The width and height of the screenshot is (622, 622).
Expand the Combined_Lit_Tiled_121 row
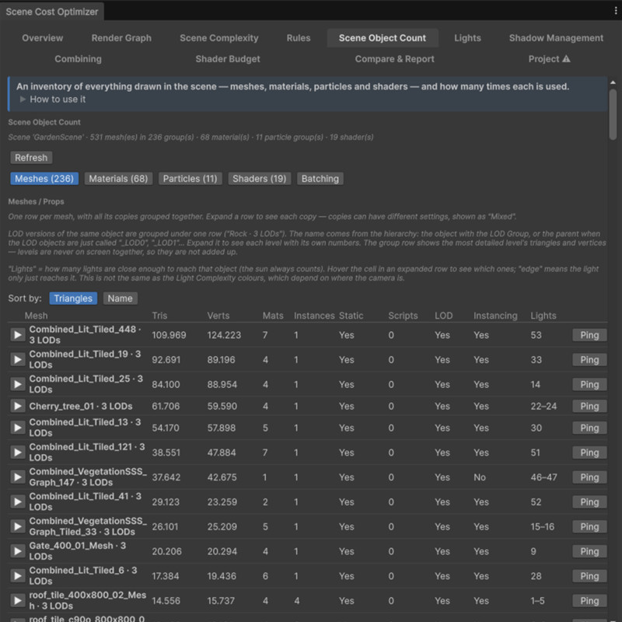pyautogui.click(x=17, y=453)
